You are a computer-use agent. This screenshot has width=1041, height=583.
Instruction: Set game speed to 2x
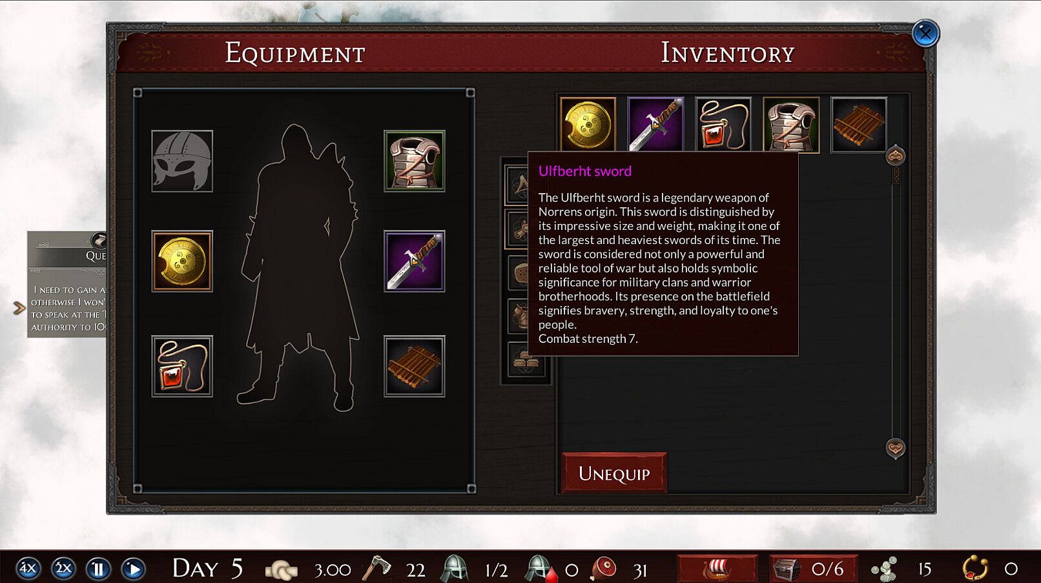(x=63, y=569)
